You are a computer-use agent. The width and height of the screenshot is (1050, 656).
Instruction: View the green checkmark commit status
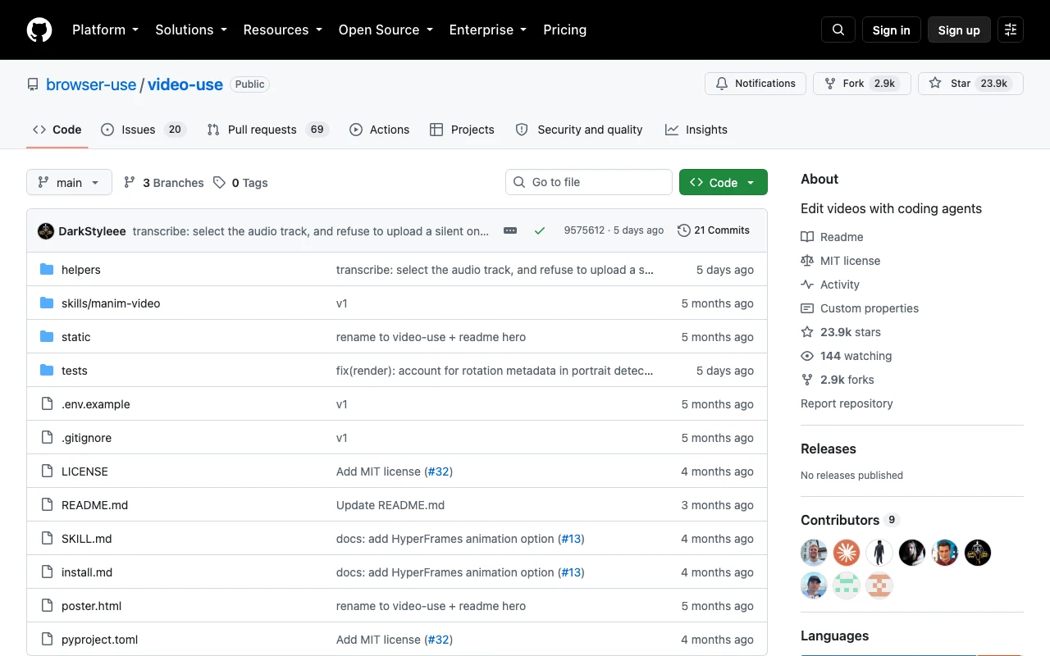click(x=539, y=231)
